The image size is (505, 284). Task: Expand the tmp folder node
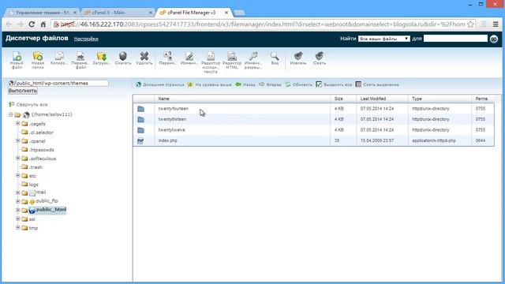coord(18,227)
